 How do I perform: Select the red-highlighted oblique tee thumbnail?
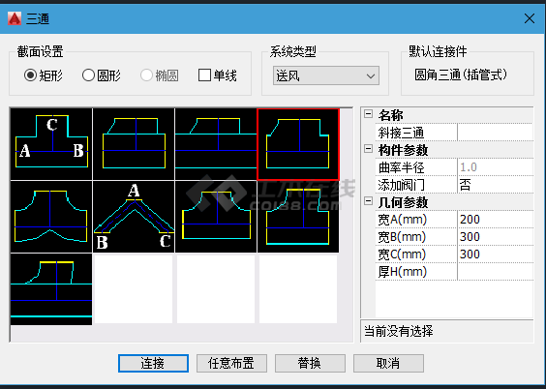click(298, 144)
